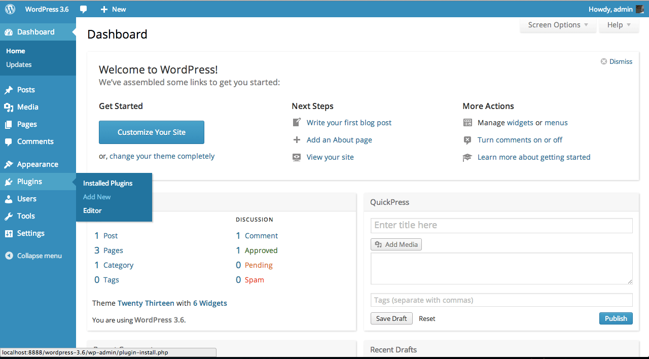Viewport: 649px width, 359px height.
Task: Click the 3 Pages count link
Action: (109, 250)
